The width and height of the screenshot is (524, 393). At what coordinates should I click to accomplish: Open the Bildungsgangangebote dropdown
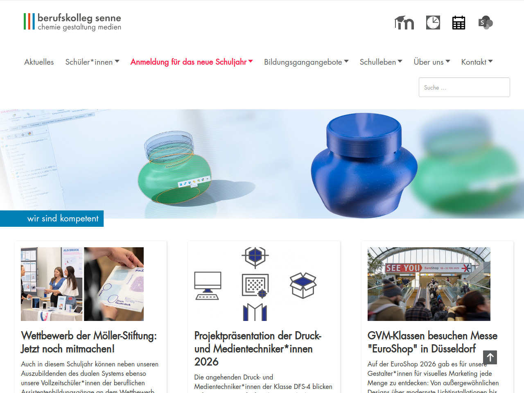tap(306, 62)
